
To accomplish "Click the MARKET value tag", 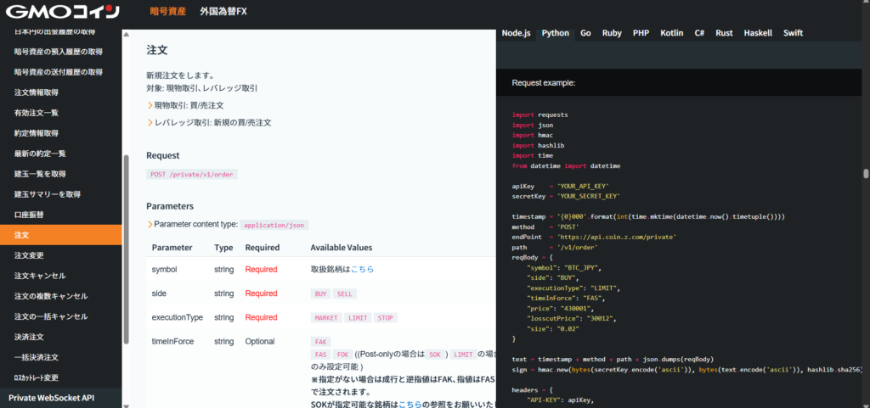I will 326,318.
